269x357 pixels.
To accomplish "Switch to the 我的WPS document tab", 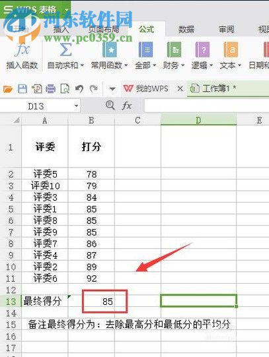I will click(x=146, y=88).
